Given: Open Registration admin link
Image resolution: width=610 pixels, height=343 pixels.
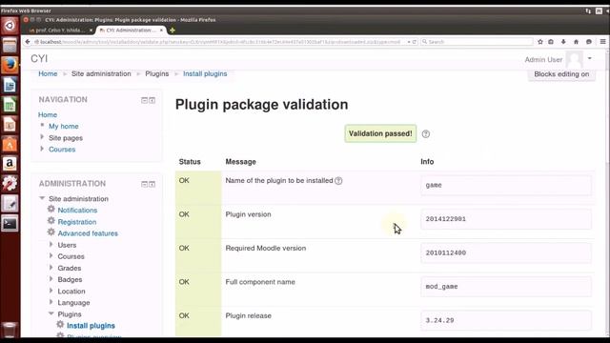Looking at the screenshot, I should click(x=77, y=222).
